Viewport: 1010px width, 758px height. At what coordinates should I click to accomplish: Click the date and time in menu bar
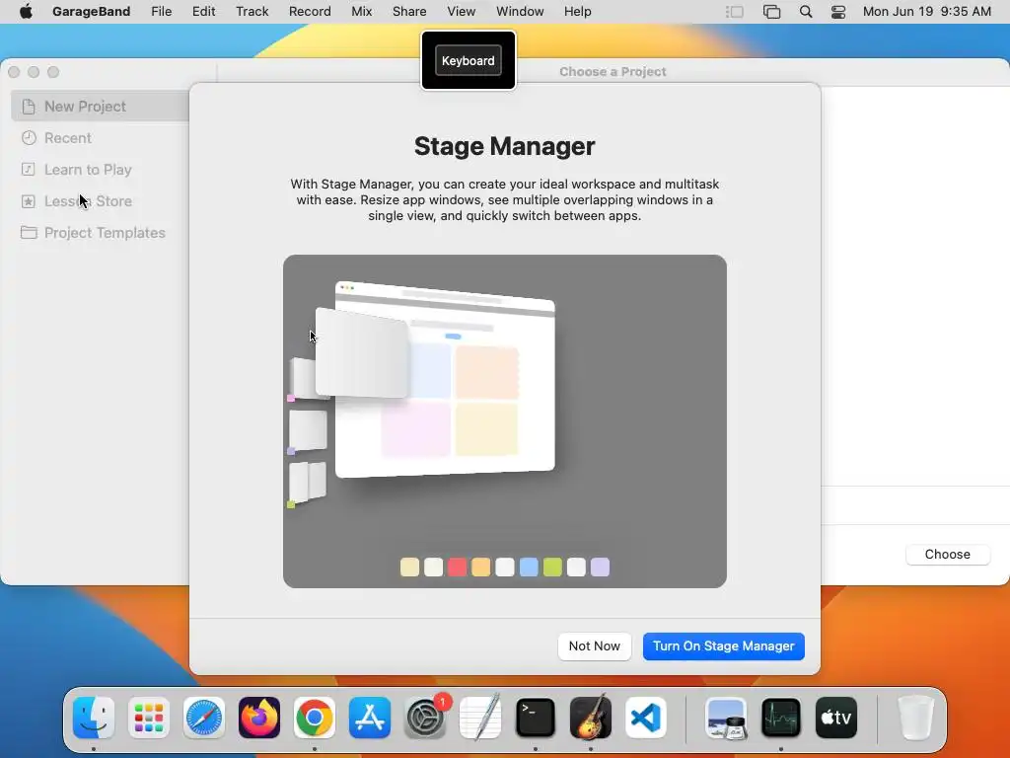coord(927,12)
